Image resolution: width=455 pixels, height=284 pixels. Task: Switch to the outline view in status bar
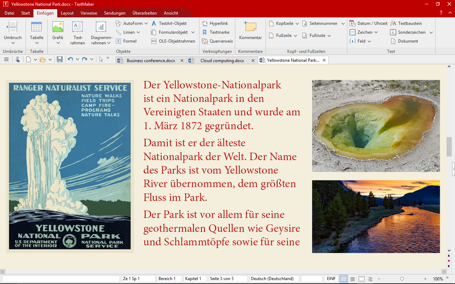point(370,279)
